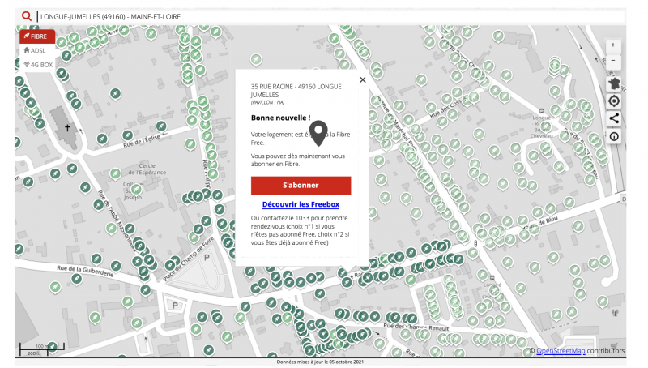Switch to the 4G BOX tab
Screen dimensions: 648x368
pyautogui.click(x=38, y=64)
